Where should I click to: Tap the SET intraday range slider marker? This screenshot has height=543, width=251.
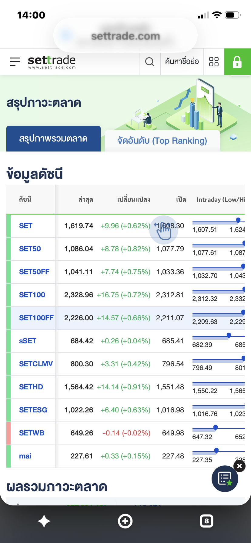coord(238,220)
